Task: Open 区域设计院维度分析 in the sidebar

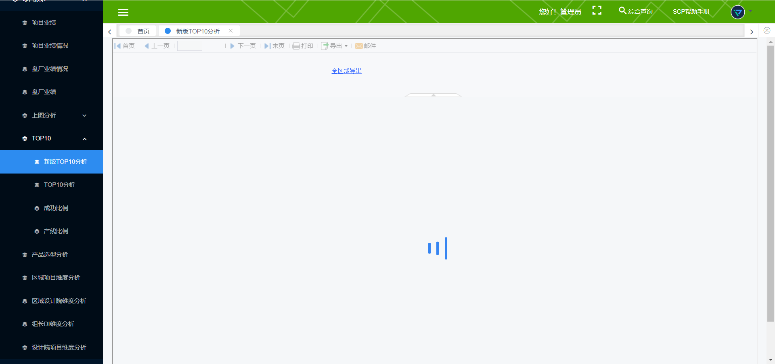Action: point(59,301)
